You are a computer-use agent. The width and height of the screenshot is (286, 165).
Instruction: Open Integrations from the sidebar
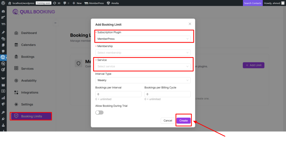pyautogui.click(x=30, y=92)
